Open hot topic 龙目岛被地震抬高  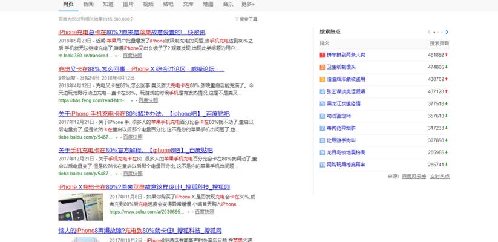tap(346, 152)
